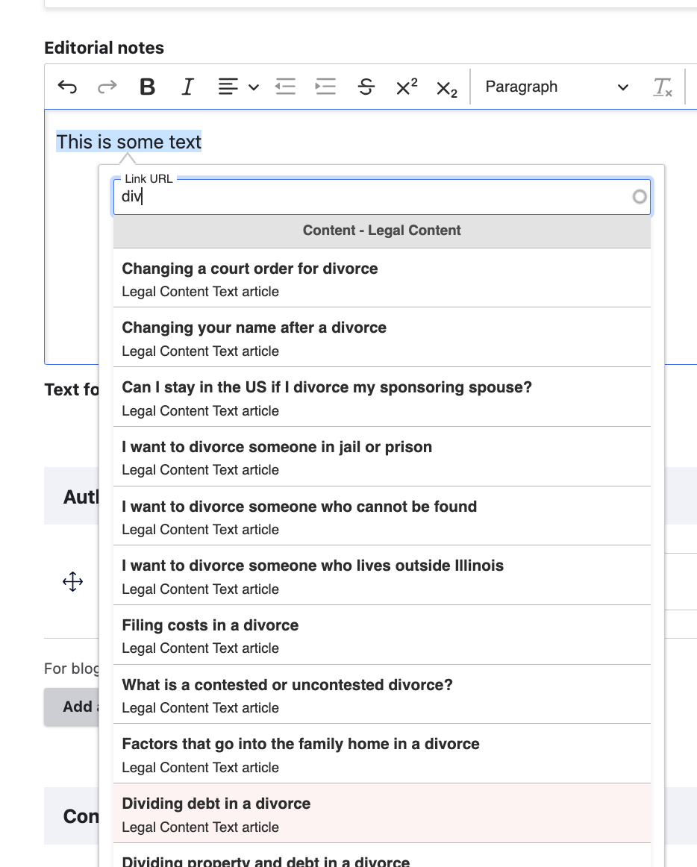Click the Redo arrow icon

click(107, 87)
